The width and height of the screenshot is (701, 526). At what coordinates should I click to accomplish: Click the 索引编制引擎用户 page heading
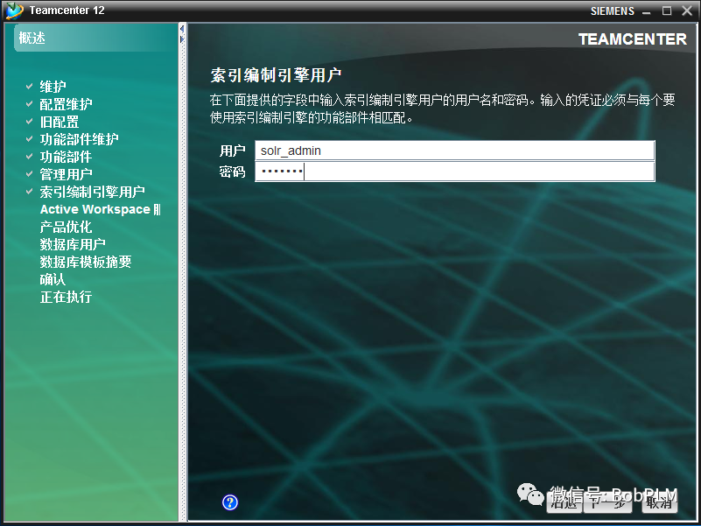pos(276,75)
